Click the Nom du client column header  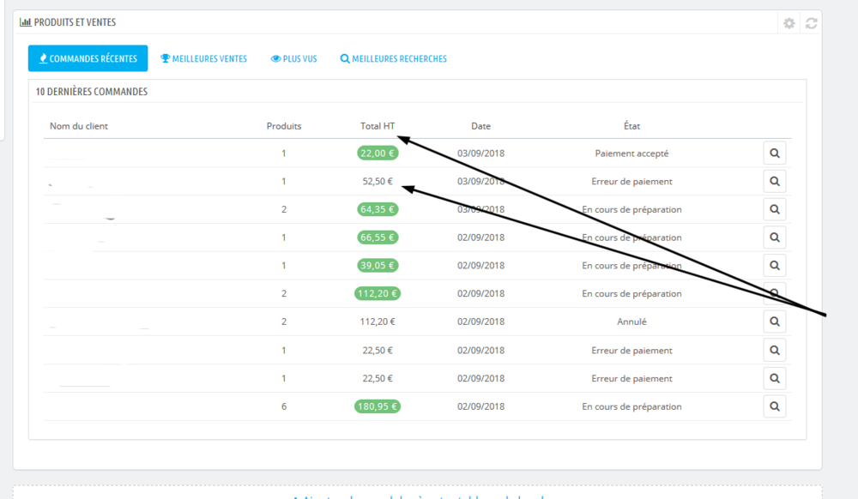(79, 126)
